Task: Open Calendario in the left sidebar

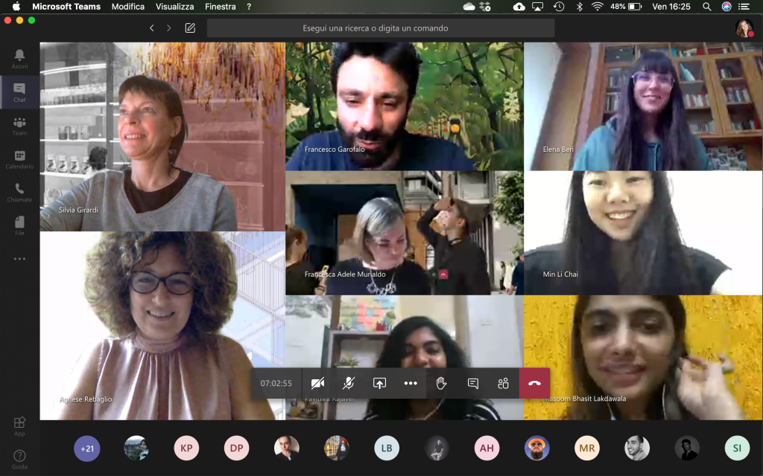Action: click(x=19, y=159)
